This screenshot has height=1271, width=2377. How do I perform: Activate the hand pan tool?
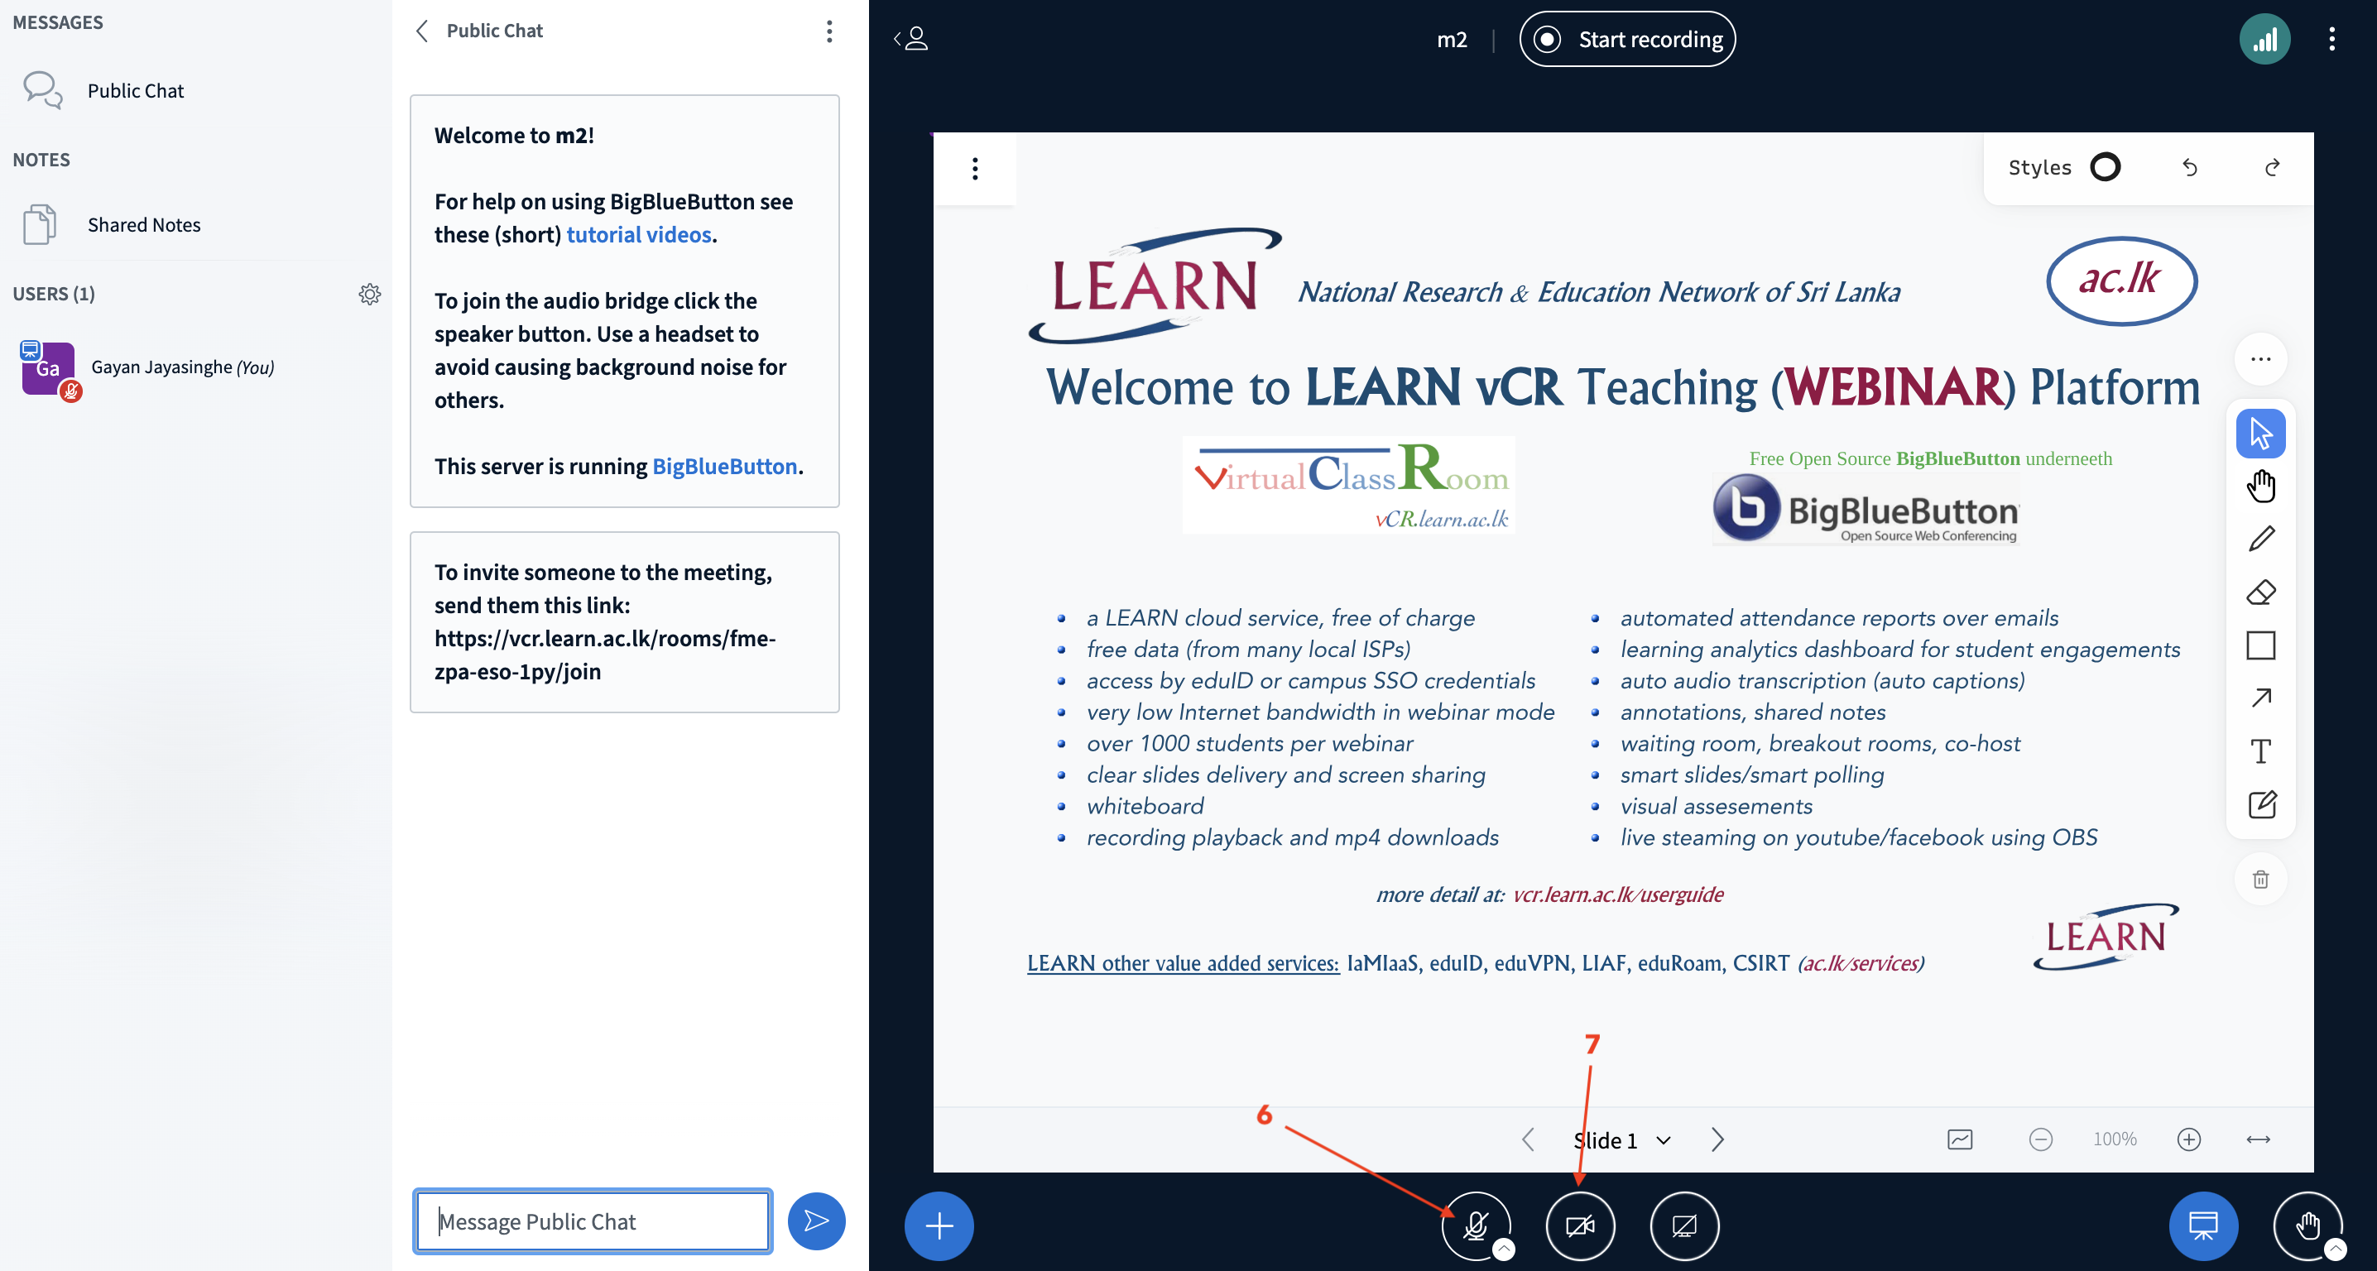pyautogui.click(x=2261, y=486)
